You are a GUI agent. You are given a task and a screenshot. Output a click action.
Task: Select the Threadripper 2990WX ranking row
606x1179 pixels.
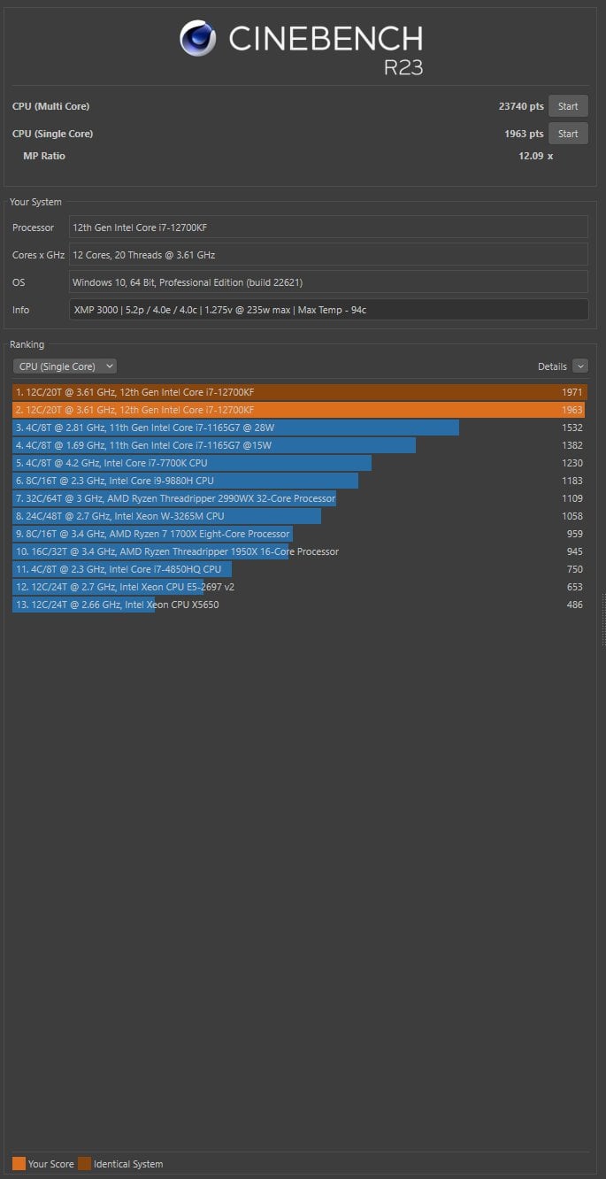300,498
